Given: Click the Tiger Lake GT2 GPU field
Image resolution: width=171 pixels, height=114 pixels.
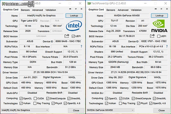Looking at the screenshot, I should coord(29,21).
